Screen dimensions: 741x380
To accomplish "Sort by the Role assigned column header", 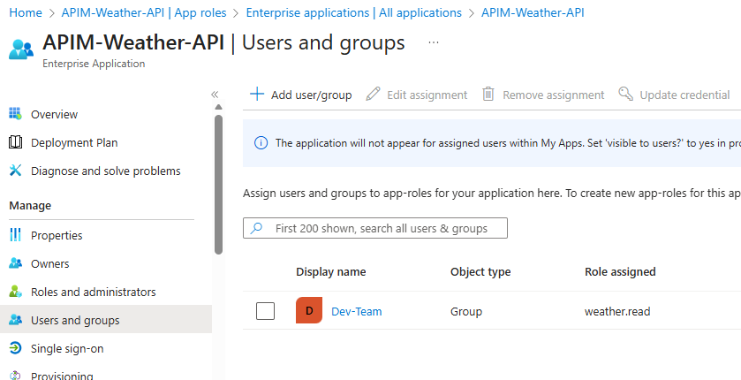I will (x=620, y=272).
